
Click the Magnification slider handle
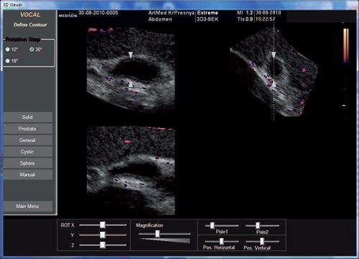(157, 234)
